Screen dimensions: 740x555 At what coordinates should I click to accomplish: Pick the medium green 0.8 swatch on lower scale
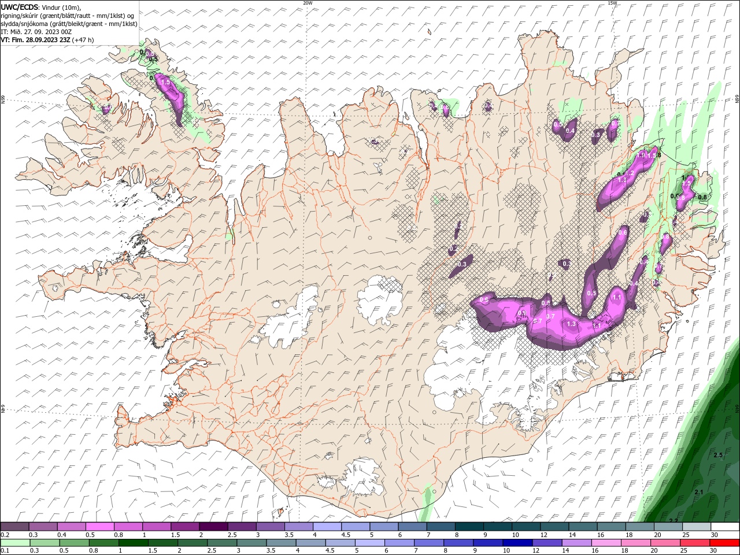(x=104, y=543)
